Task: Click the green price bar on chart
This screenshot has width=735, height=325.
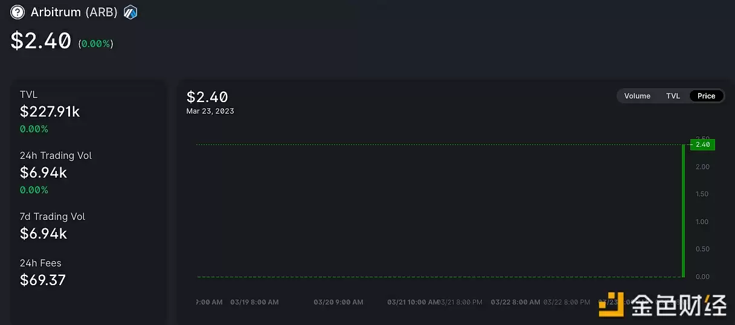Action: point(683,211)
